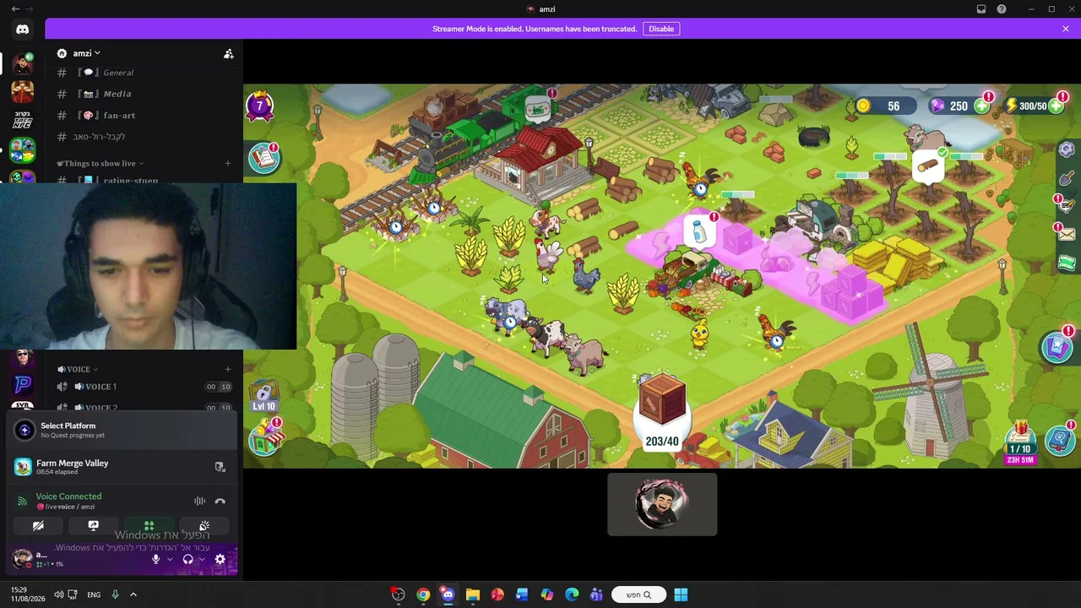Open the לקבל-רול-סאב channel

coord(144,136)
